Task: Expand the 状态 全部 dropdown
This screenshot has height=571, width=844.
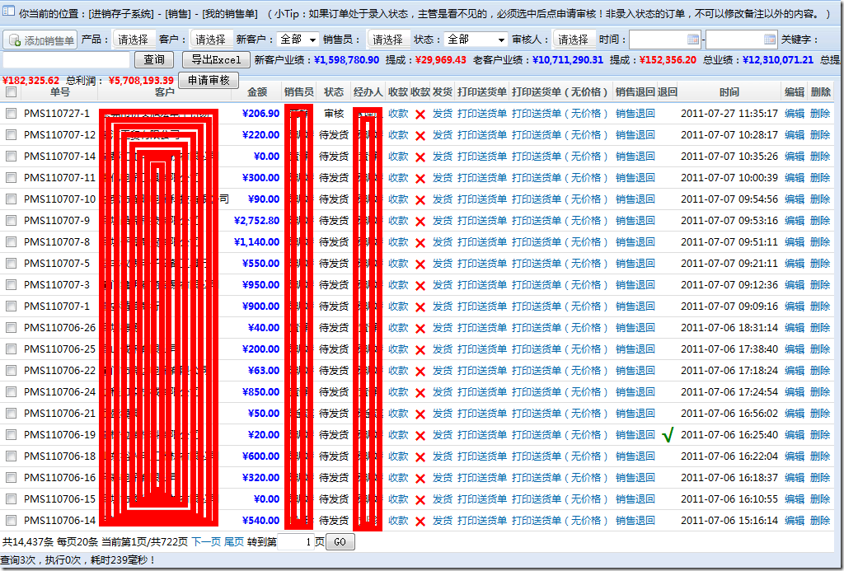Action: (x=476, y=40)
